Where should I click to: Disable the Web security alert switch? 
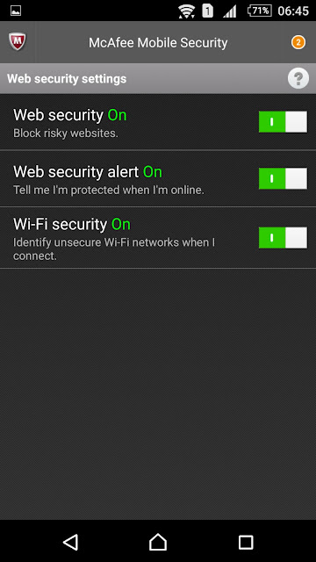[x=283, y=178]
